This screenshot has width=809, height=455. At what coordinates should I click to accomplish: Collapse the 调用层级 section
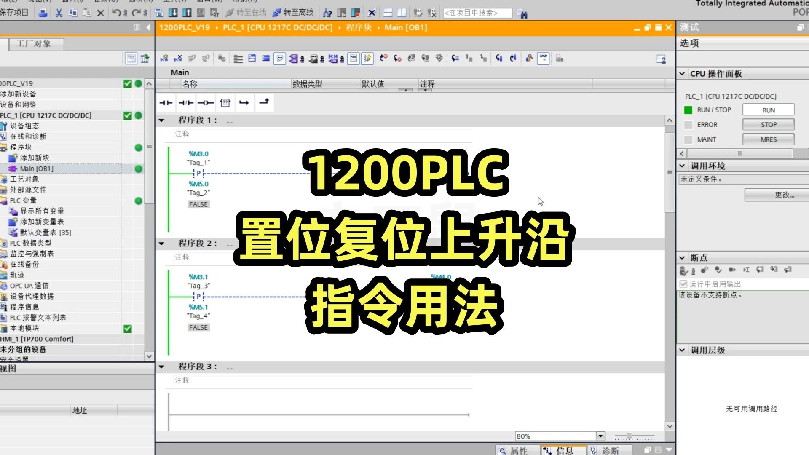pos(682,350)
